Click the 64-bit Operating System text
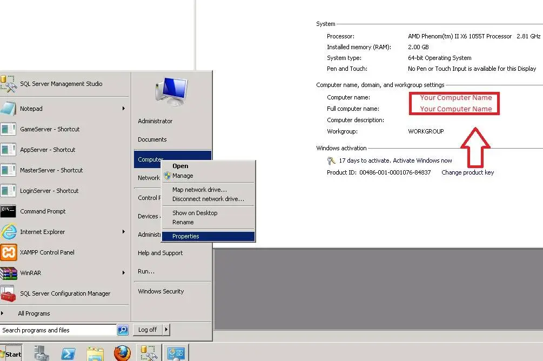The width and height of the screenshot is (543, 361). click(439, 58)
